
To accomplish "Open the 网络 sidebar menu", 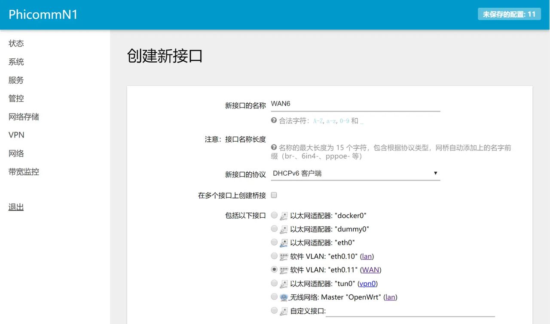I will click(x=16, y=153).
